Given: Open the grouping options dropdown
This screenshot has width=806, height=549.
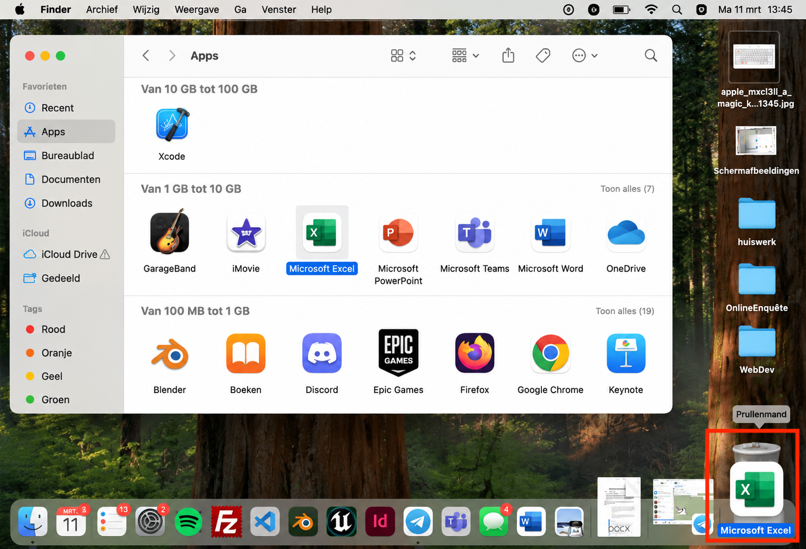Looking at the screenshot, I should point(466,55).
